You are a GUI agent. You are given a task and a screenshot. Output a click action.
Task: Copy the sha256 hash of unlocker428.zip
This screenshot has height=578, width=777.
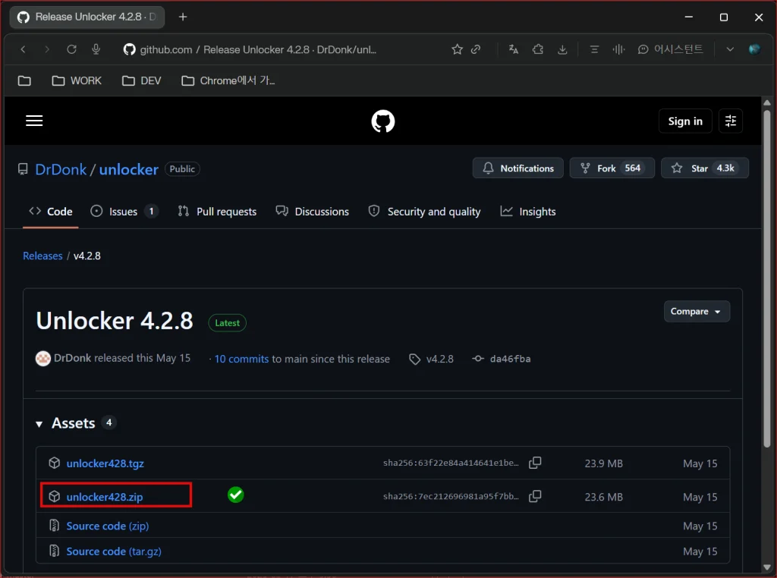tap(535, 496)
